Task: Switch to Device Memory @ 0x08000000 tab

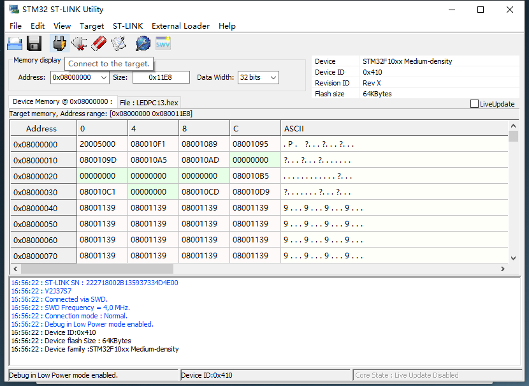Action: click(62, 101)
